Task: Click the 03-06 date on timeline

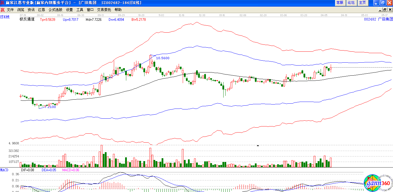Action: point(284,15)
